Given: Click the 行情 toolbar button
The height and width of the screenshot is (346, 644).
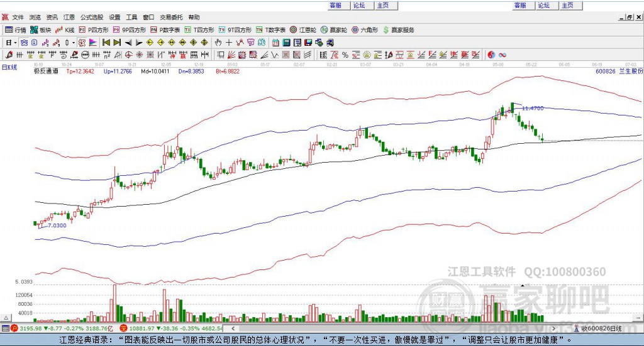Looking at the screenshot, I should tap(16, 30).
